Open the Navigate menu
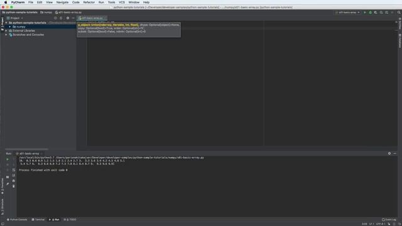The width and height of the screenshot is (402, 226). [62, 3]
